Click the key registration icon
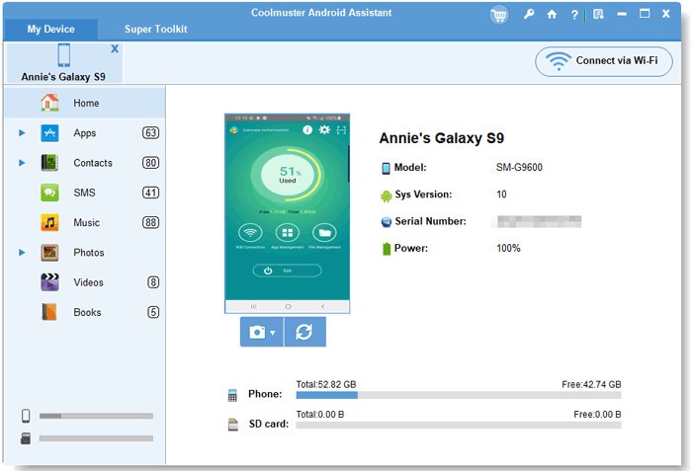Viewport: 692px width, 471px height. tap(529, 14)
